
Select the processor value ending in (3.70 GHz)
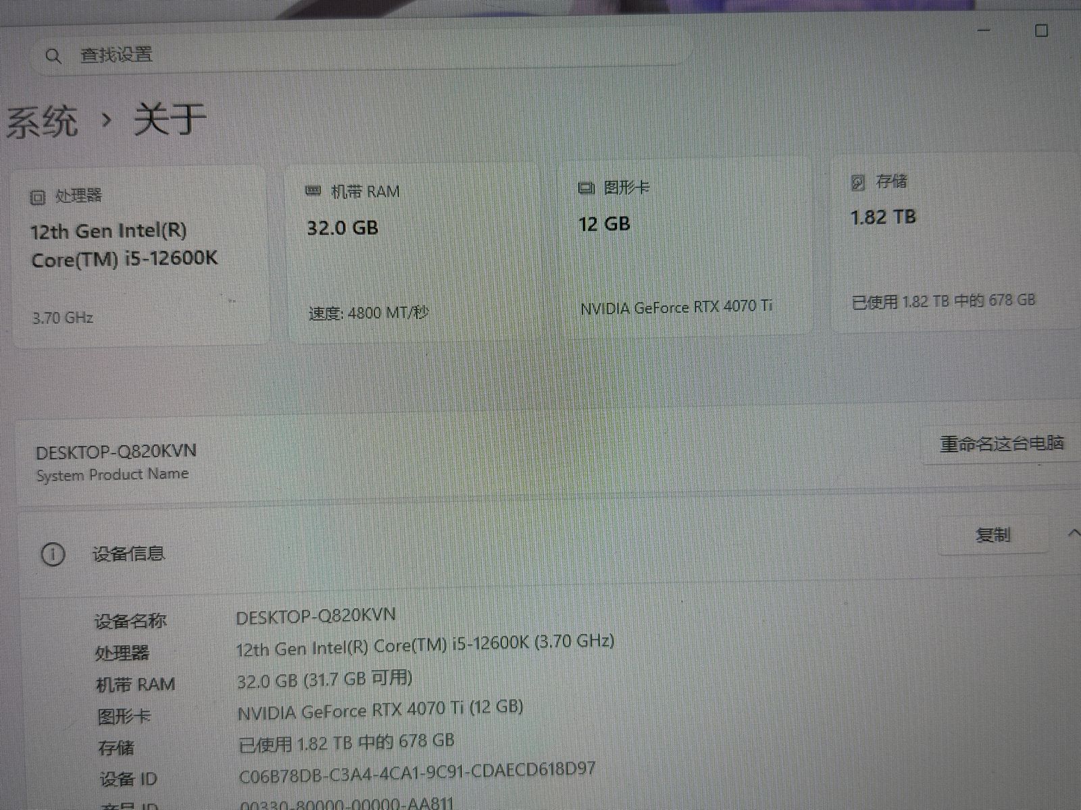tap(425, 645)
